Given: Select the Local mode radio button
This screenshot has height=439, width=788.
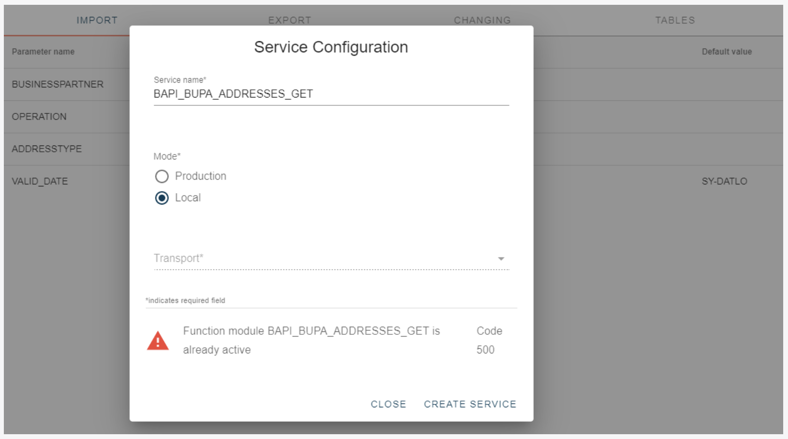Looking at the screenshot, I should [x=162, y=198].
